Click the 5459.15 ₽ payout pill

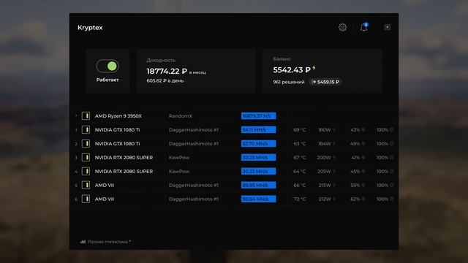point(325,82)
